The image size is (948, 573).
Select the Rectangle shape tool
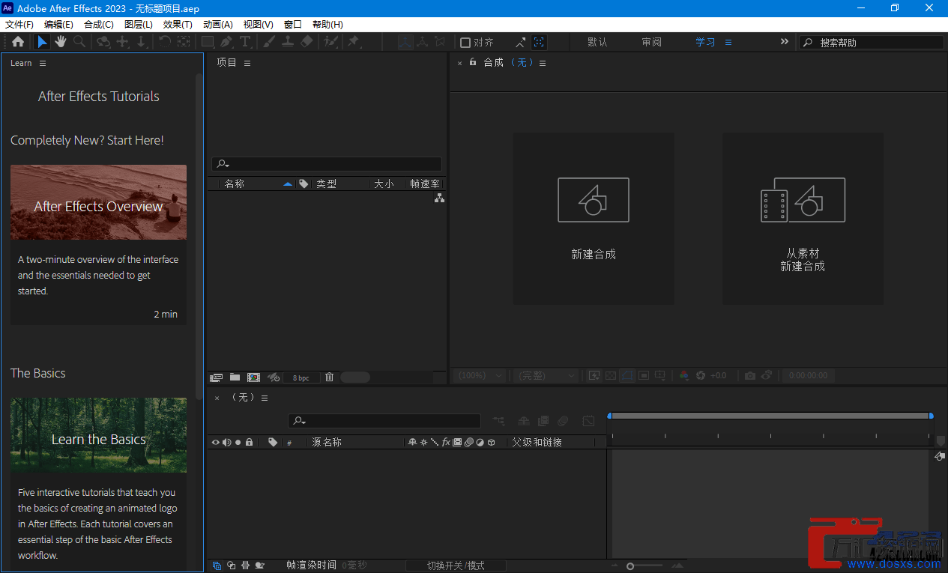click(x=208, y=42)
